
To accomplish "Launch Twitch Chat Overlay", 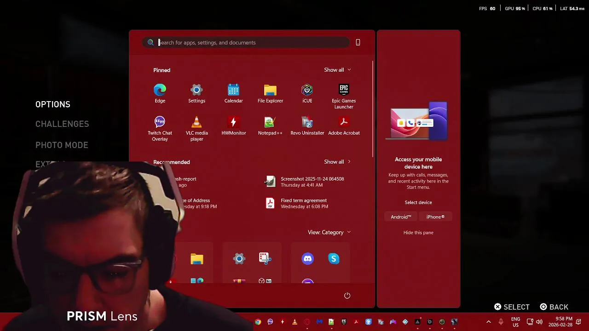I will pos(160,129).
